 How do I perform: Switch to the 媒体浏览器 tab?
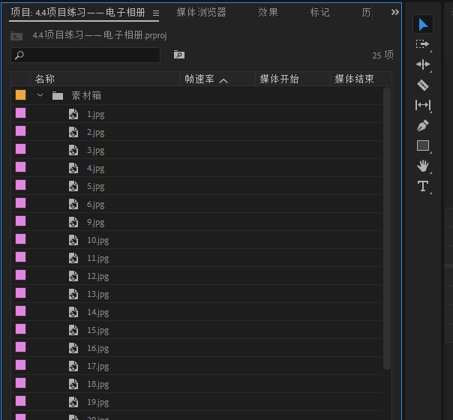point(201,13)
